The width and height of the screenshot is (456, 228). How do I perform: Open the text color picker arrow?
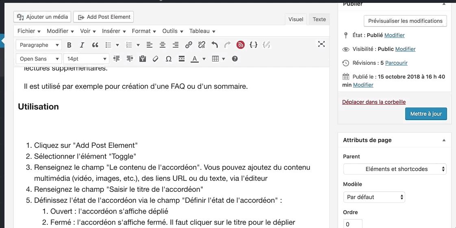[x=204, y=59]
